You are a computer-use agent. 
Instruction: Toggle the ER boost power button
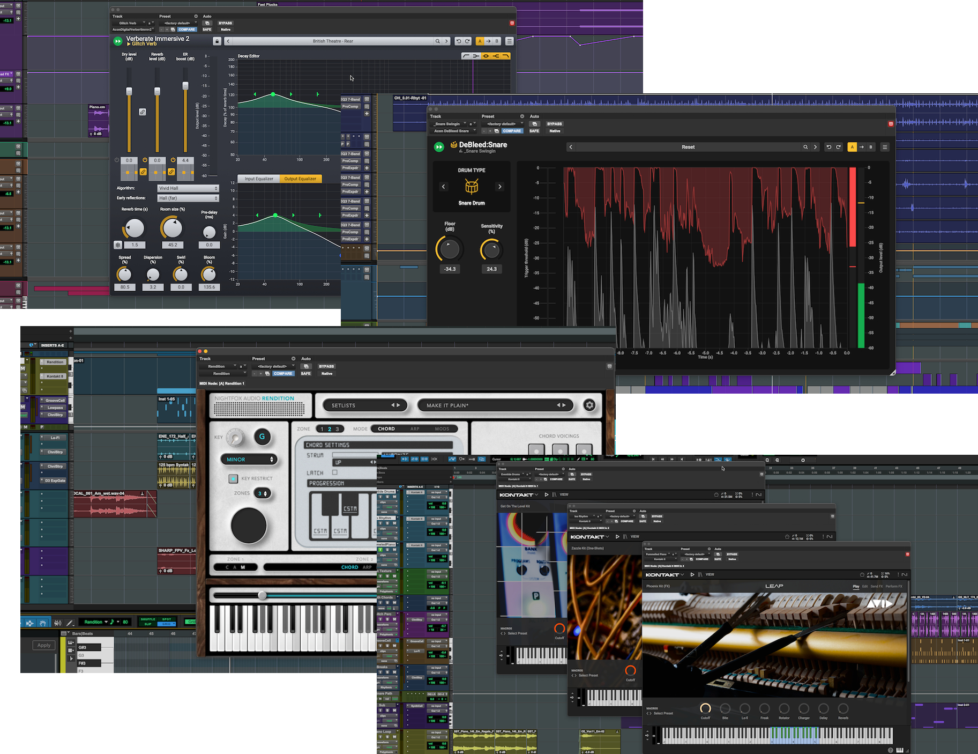173,160
